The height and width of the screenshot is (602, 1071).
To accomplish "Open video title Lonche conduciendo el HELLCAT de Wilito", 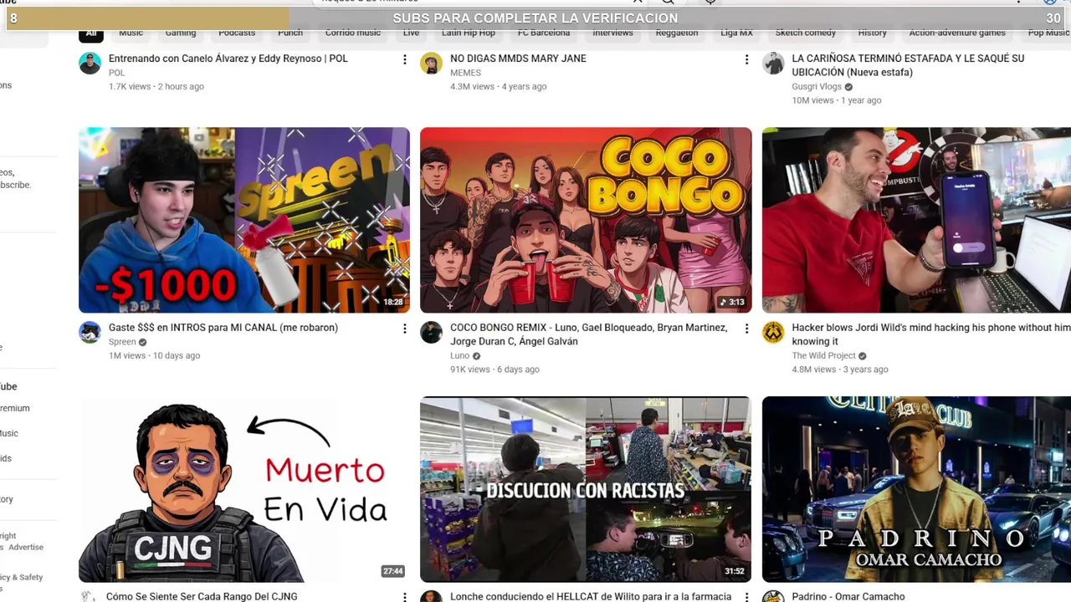I will point(591,596).
